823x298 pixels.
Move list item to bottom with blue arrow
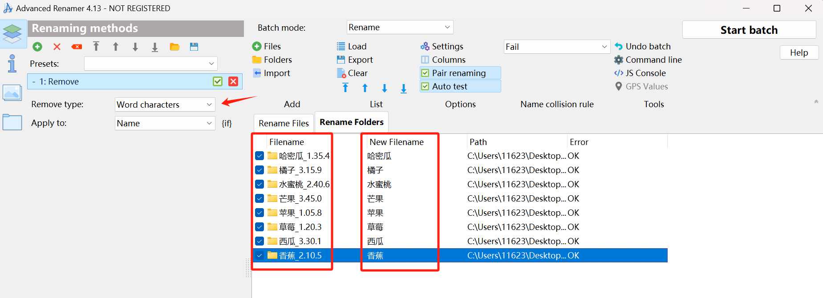point(404,89)
